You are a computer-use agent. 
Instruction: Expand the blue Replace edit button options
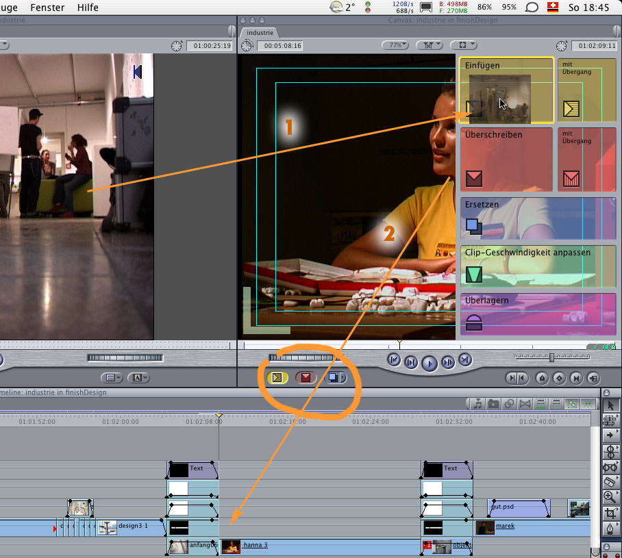pyautogui.click(x=344, y=377)
